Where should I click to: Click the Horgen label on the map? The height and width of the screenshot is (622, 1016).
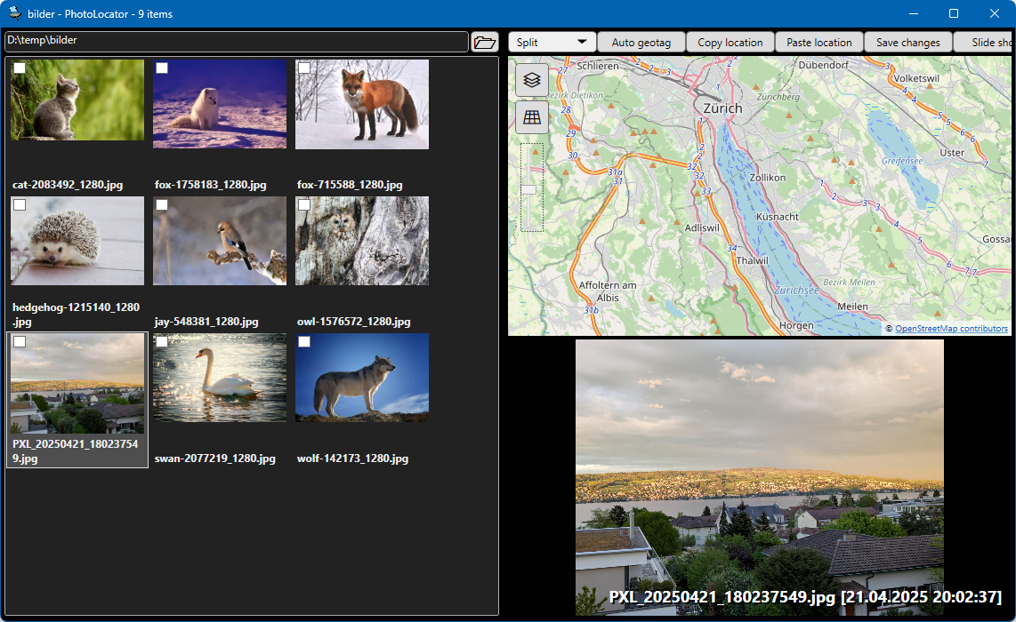pyautogui.click(x=796, y=325)
